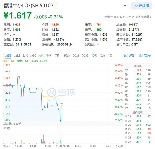Click the 成交量 value 1959手 in header
Image resolution: width=155 pixels, height=149 pixels.
click(x=133, y=25)
